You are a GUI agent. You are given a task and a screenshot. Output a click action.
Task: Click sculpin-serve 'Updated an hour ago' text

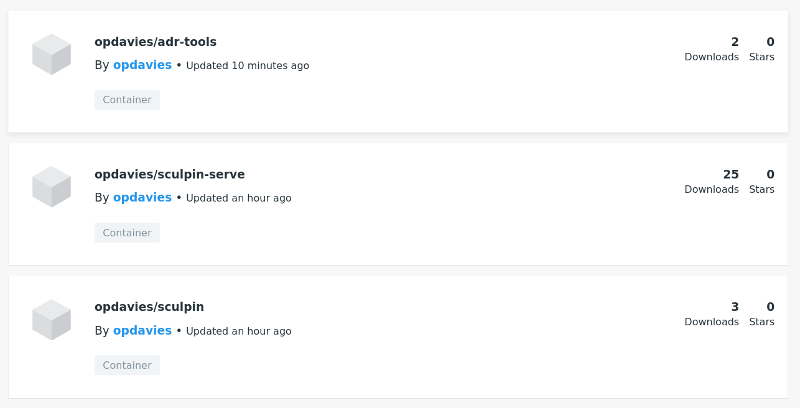[239, 198]
